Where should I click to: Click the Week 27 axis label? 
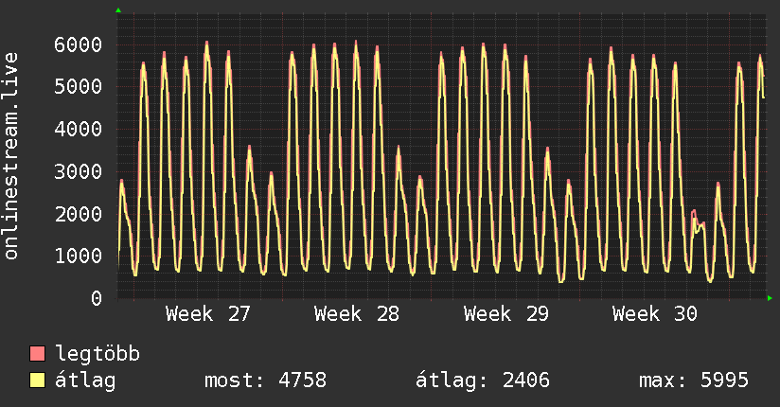(x=208, y=314)
